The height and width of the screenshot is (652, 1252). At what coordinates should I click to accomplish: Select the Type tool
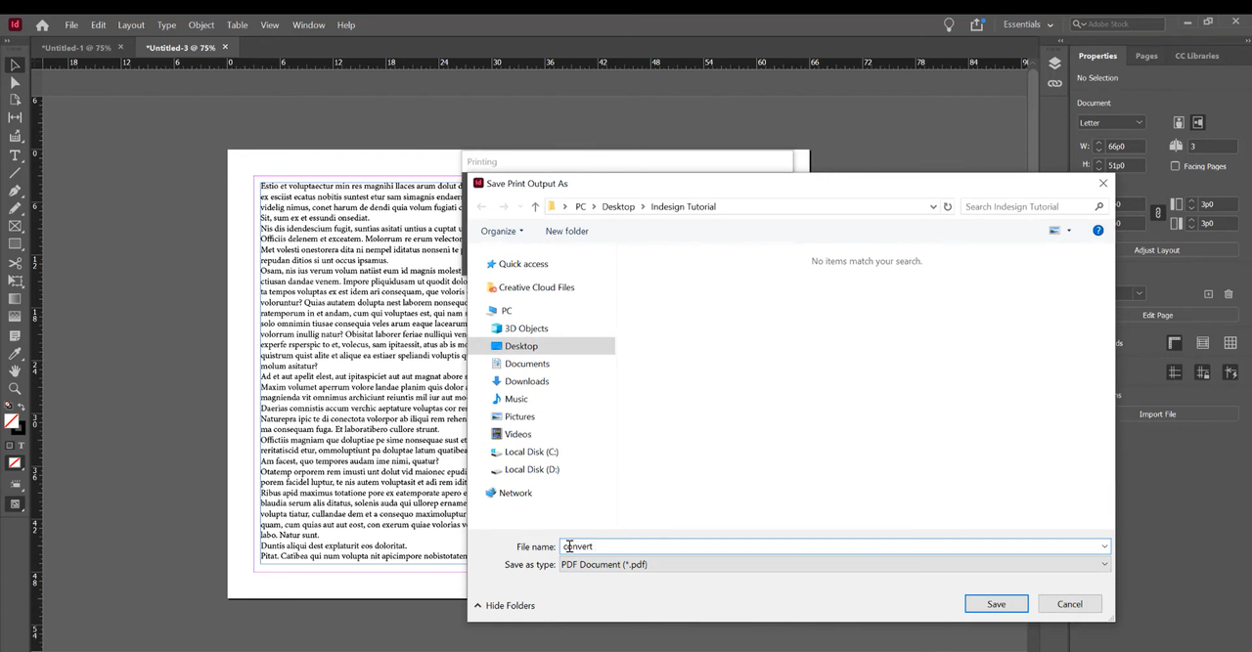click(x=15, y=155)
